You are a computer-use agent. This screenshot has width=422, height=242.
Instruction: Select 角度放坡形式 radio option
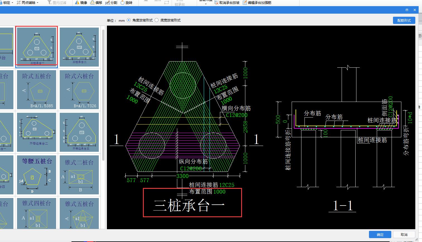[129, 20]
